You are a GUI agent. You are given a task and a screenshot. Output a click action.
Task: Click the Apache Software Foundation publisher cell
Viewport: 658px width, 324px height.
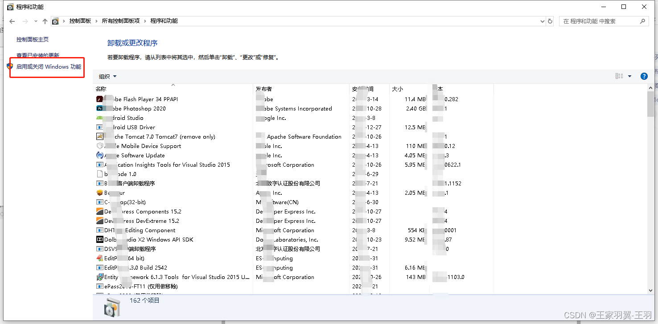click(304, 137)
